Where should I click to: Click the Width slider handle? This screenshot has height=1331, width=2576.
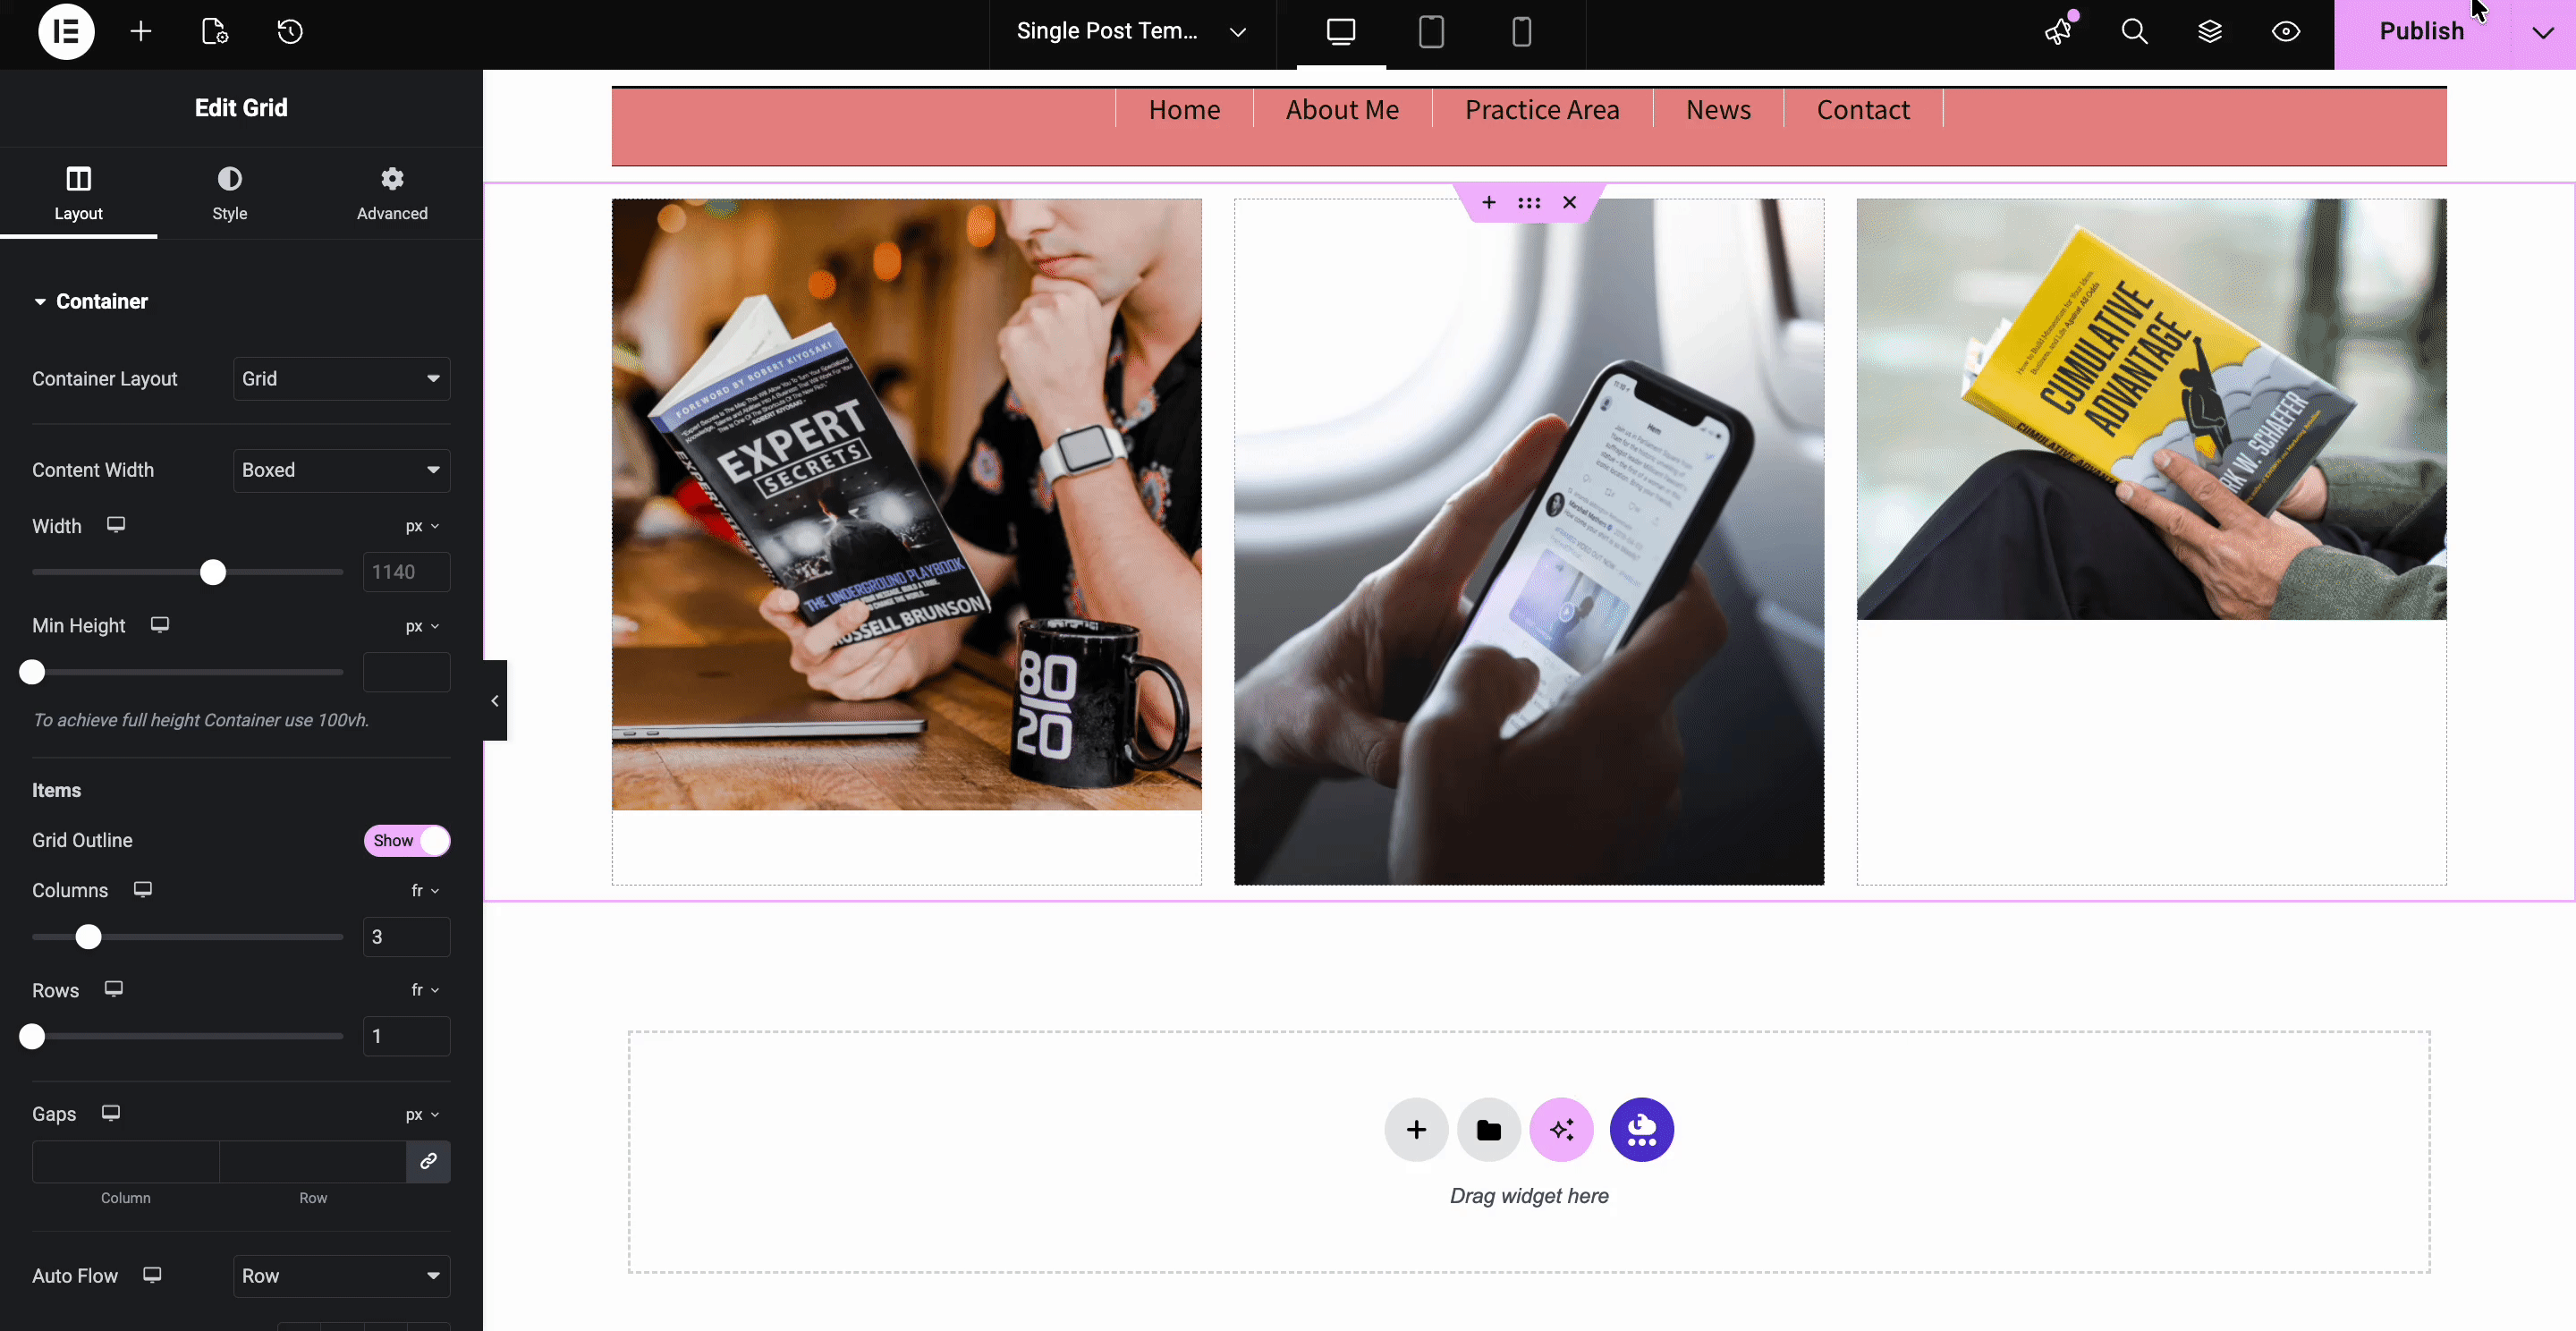(213, 572)
